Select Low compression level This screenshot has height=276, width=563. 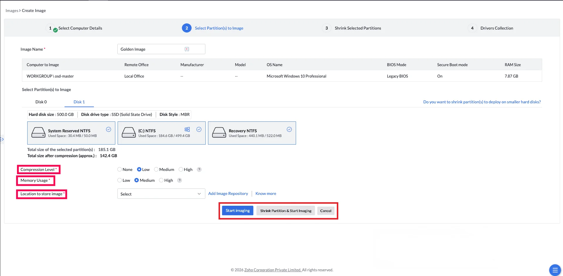pos(139,169)
